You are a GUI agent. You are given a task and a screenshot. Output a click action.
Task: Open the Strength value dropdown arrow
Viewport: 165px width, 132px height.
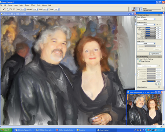click(x=37, y=9)
